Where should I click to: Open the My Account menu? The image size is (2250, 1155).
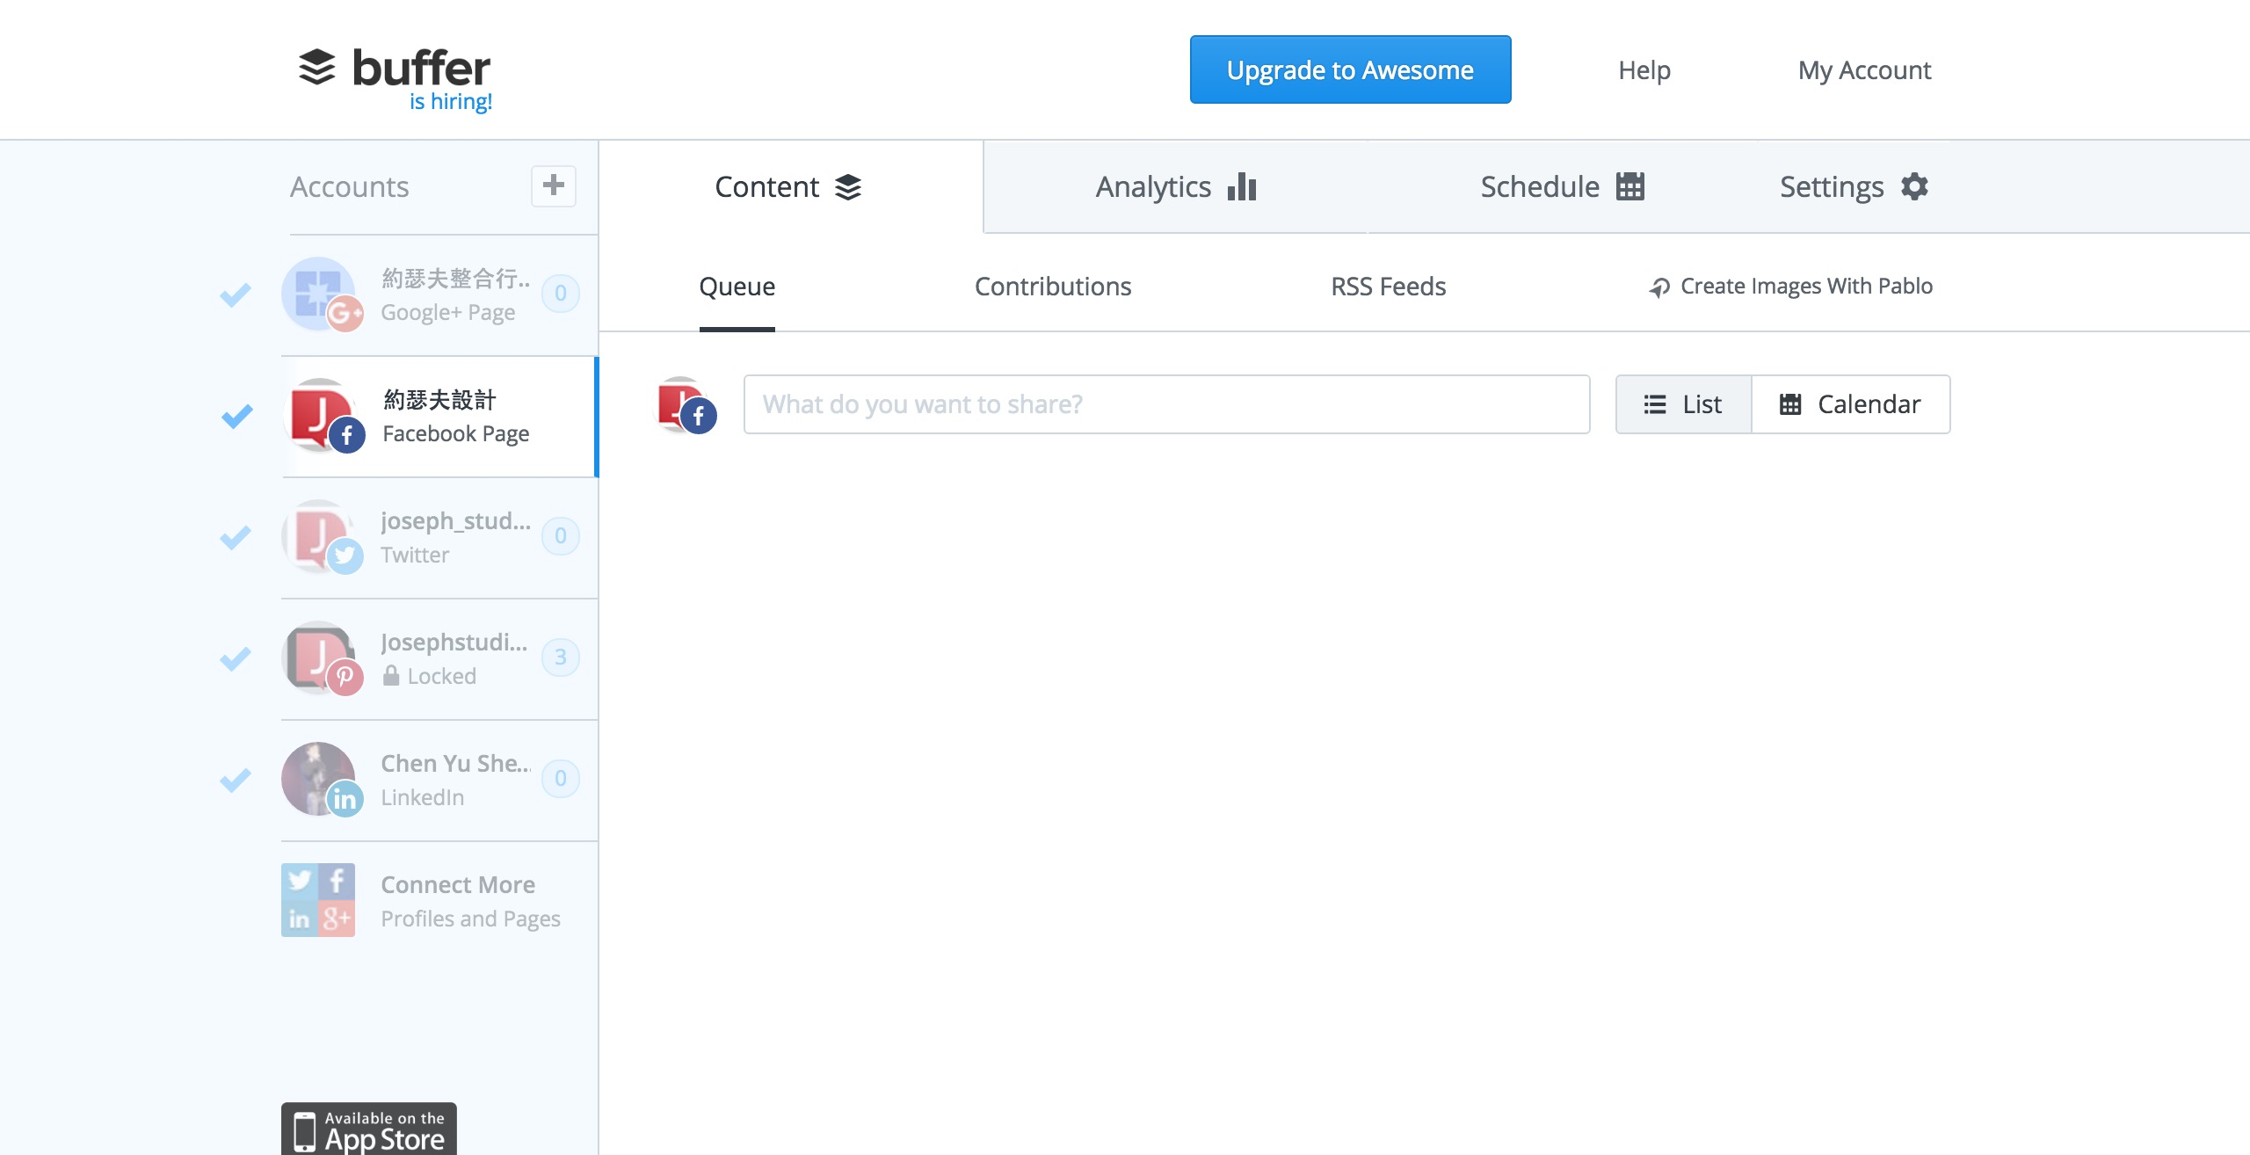click(x=1863, y=70)
